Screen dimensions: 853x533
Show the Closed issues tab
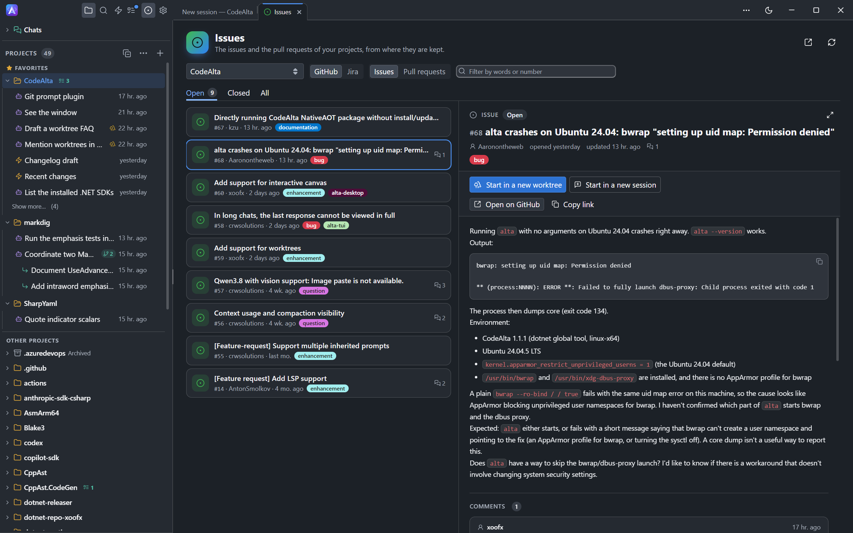tap(238, 93)
